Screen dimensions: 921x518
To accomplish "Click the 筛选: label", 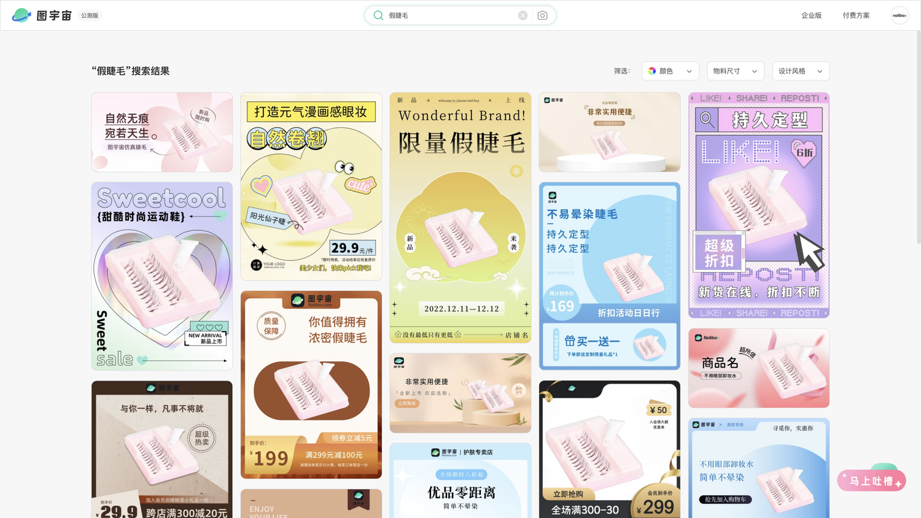I will [622, 71].
